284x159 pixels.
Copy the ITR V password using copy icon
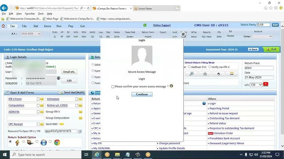click(80, 131)
